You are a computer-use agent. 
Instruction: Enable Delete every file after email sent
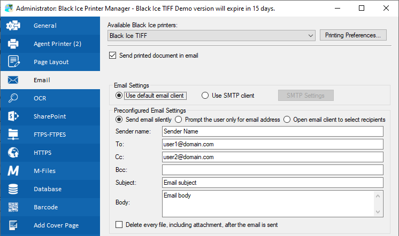coord(119,225)
